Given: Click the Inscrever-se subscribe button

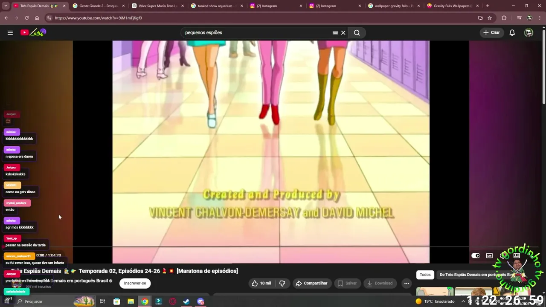Looking at the screenshot, I should coord(135,283).
